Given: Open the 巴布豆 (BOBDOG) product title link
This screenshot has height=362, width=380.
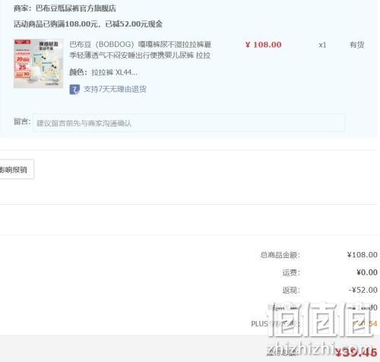Looking at the screenshot, I should [x=140, y=50].
